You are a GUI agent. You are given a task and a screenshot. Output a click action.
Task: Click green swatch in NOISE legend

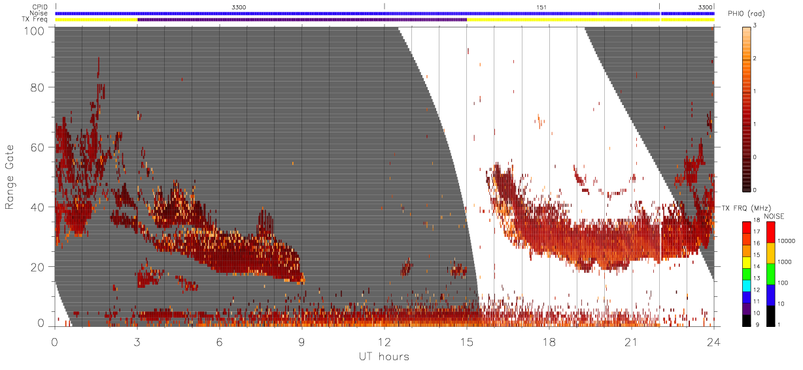pos(770,273)
